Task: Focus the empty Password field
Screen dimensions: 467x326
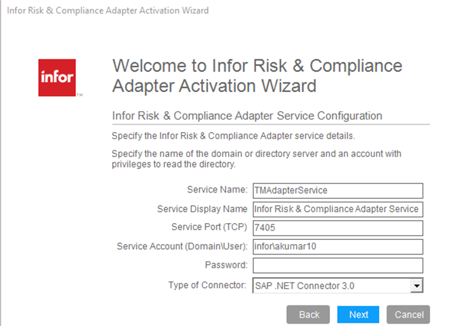Action: coord(337,265)
